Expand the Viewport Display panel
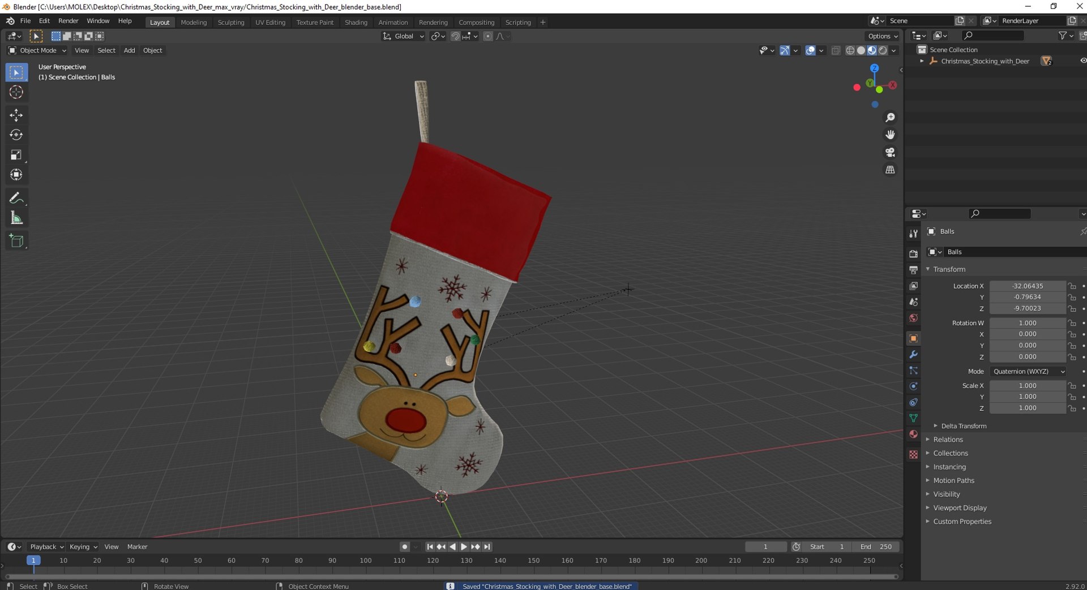This screenshot has width=1087, height=590. click(x=959, y=508)
